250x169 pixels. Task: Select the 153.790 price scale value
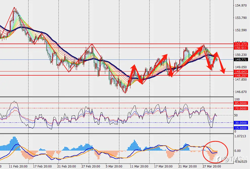(241, 18)
